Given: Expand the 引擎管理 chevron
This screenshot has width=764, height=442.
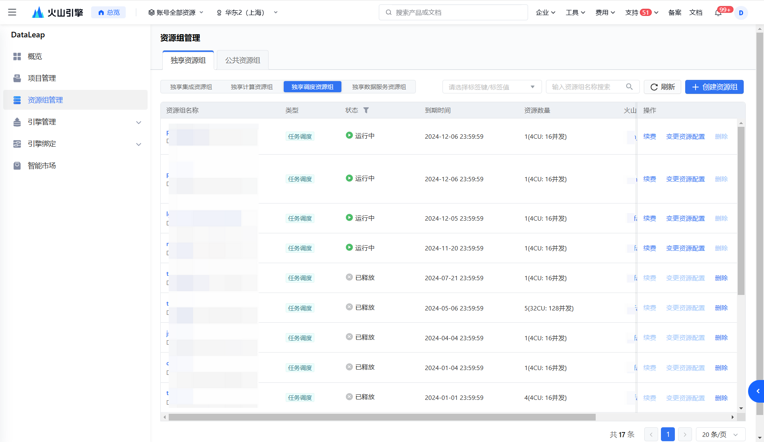Looking at the screenshot, I should 138,122.
